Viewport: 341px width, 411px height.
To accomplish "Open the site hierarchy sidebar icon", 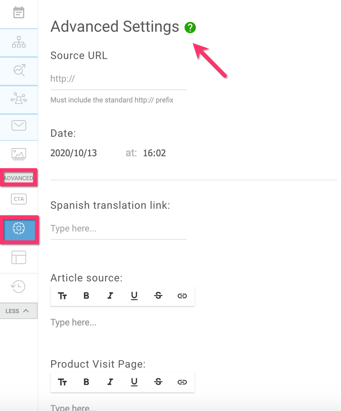I will coord(19,43).
